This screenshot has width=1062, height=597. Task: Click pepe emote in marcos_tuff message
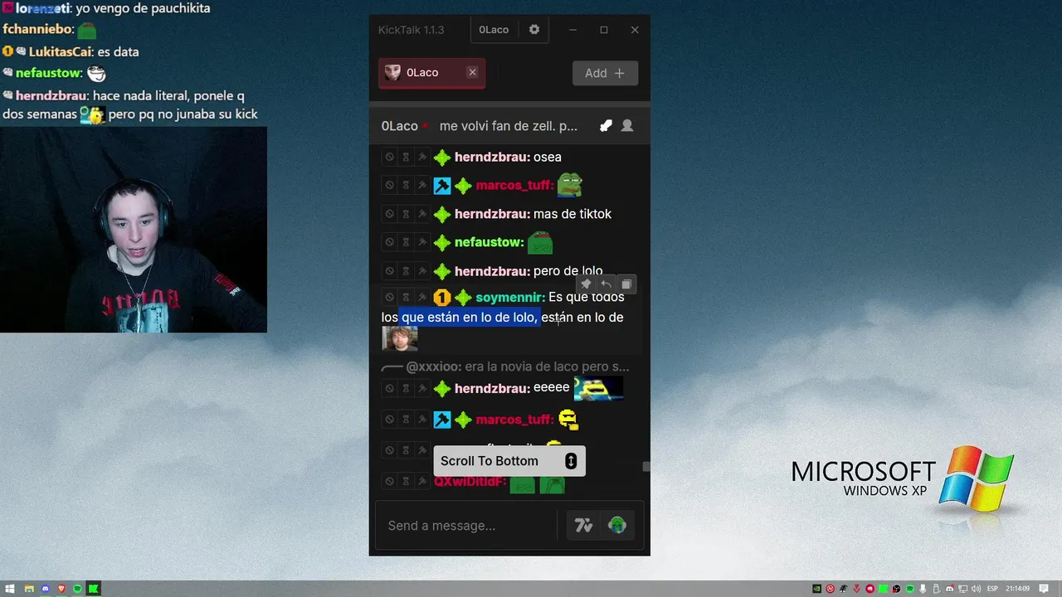pyautogui.click(x=569, y=184)
